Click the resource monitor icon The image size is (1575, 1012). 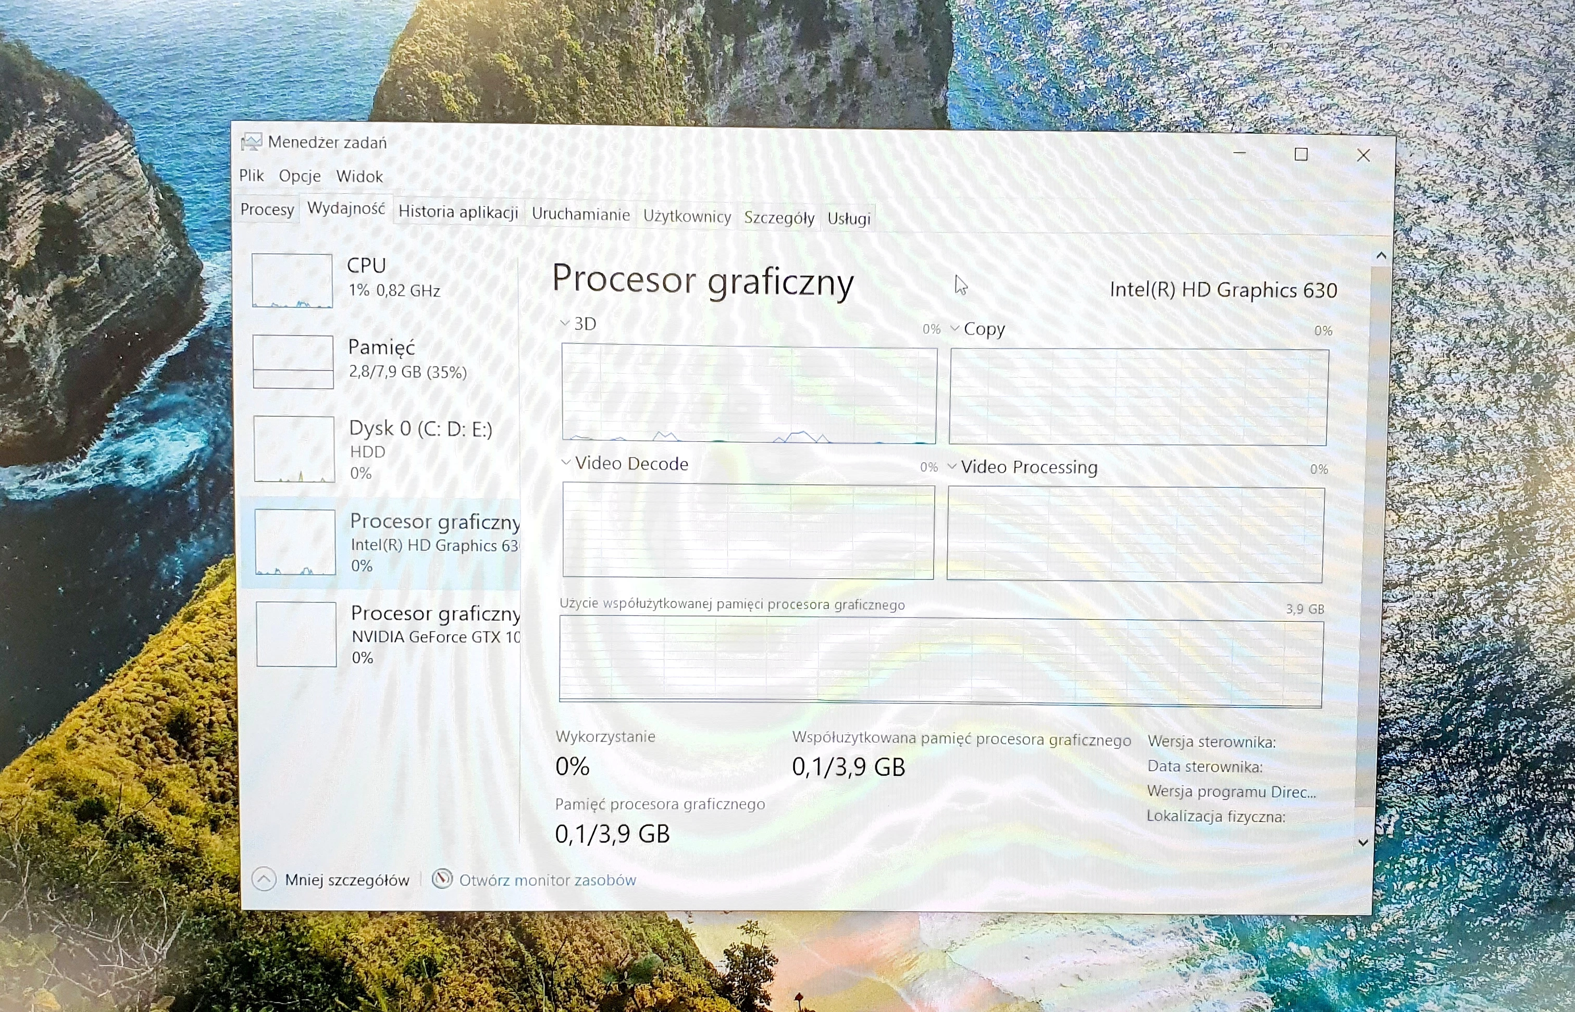point(442,879)
